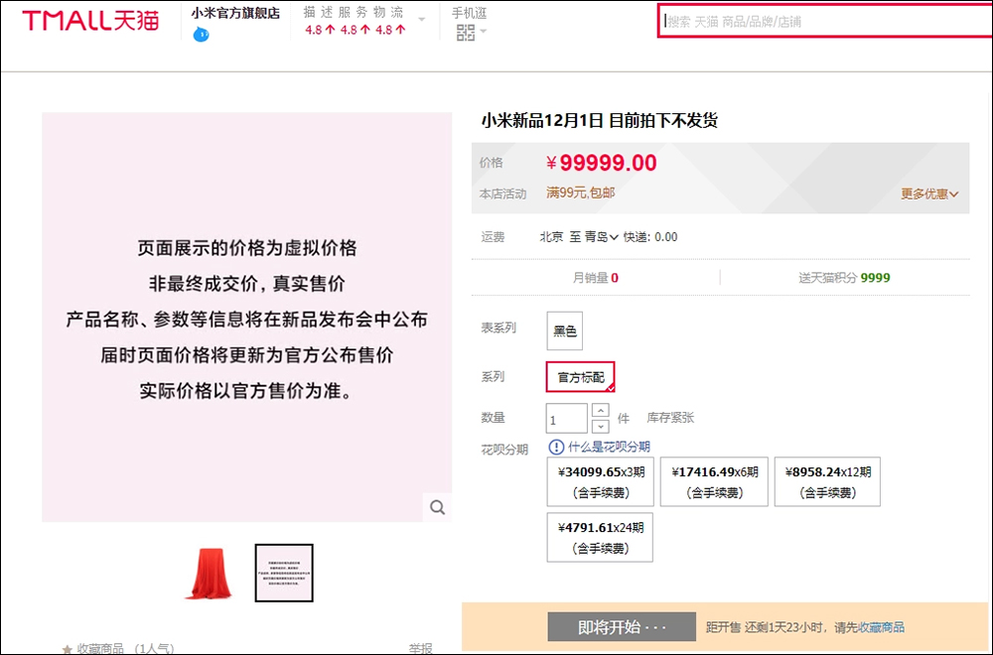Click the 举报 report link

[420, 649]
